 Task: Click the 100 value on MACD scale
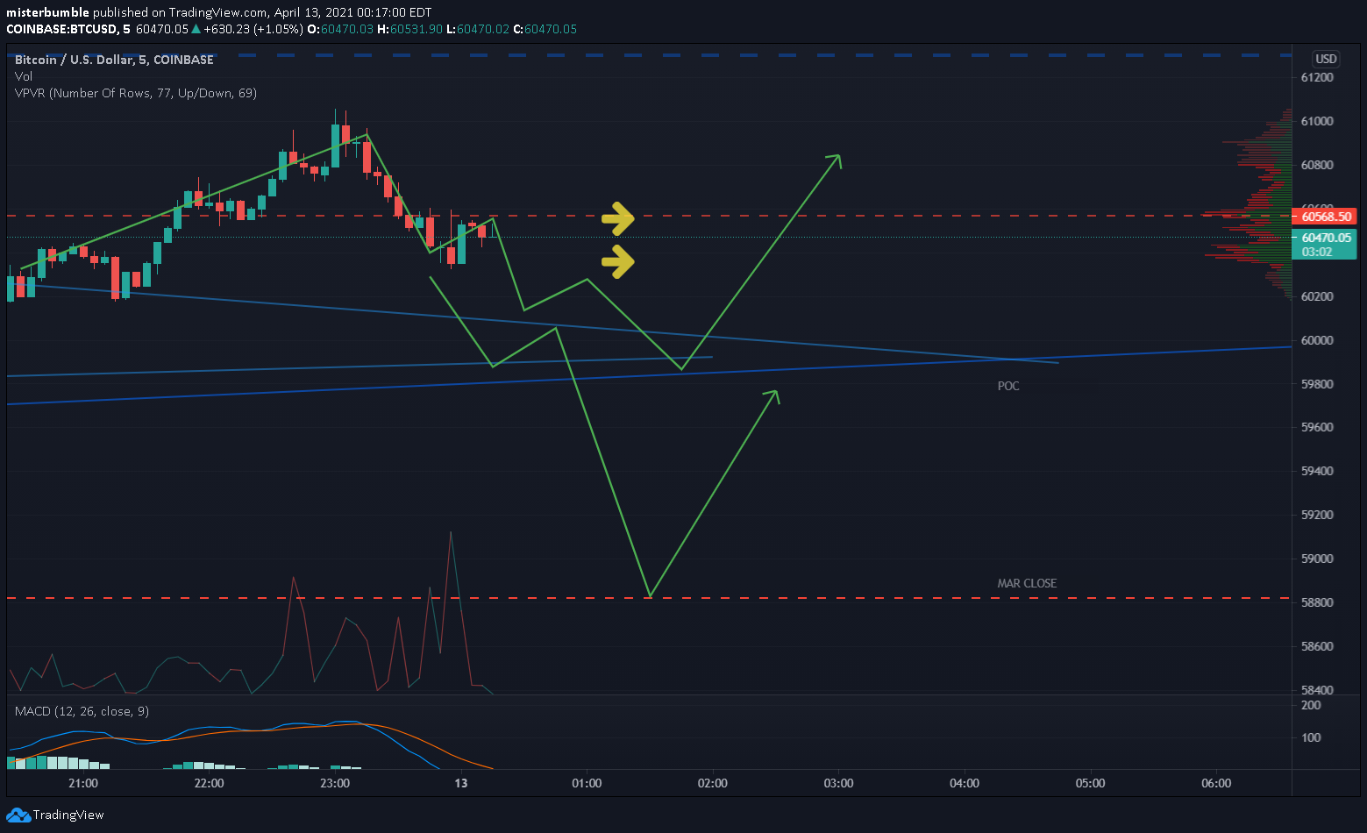click(x=1311, y=737)
